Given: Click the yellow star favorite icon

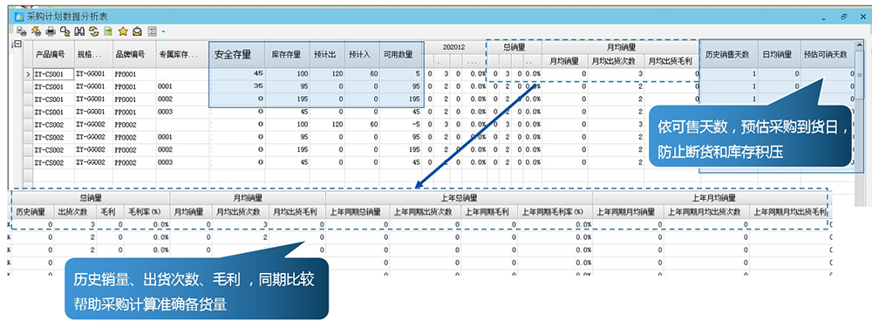Looking at the screenshot, I should 122,31.
